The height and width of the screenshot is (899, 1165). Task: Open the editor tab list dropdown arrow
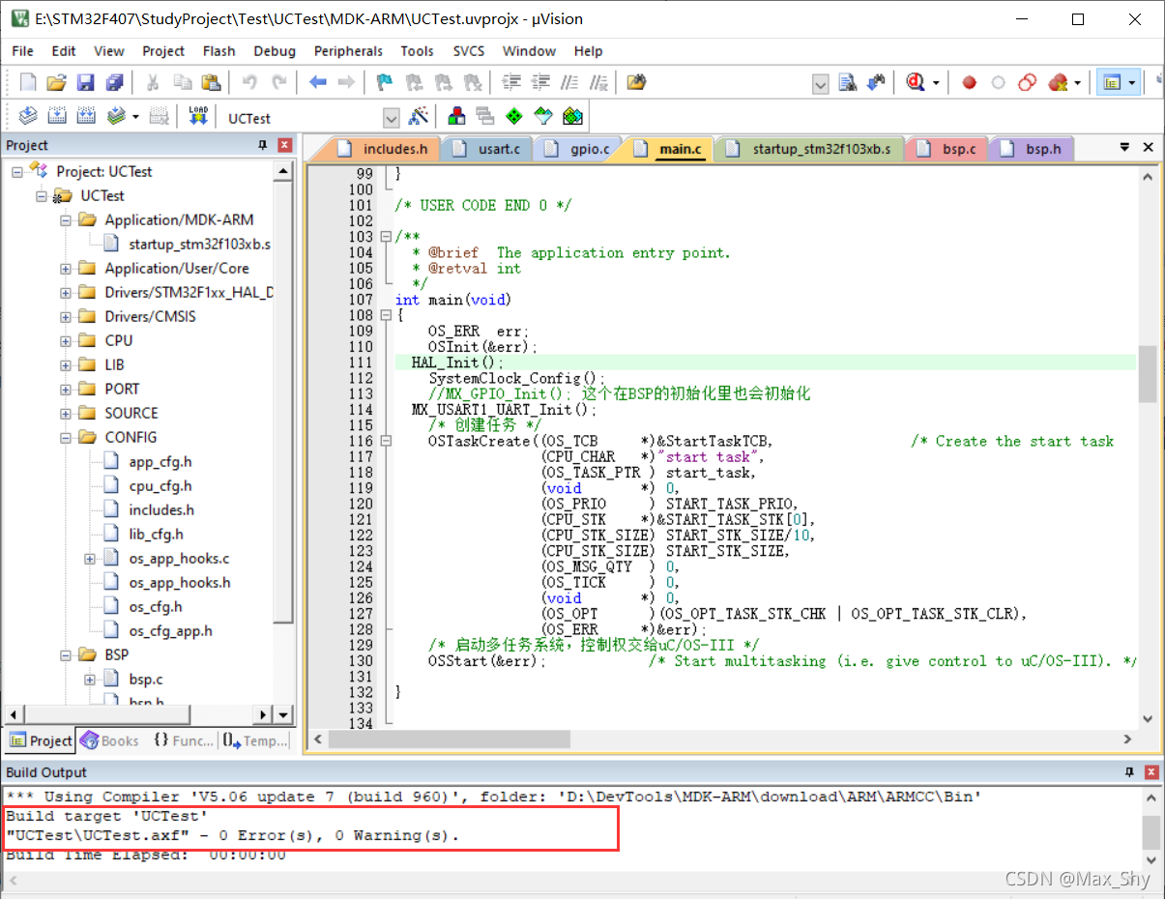tap(1124, 148)
